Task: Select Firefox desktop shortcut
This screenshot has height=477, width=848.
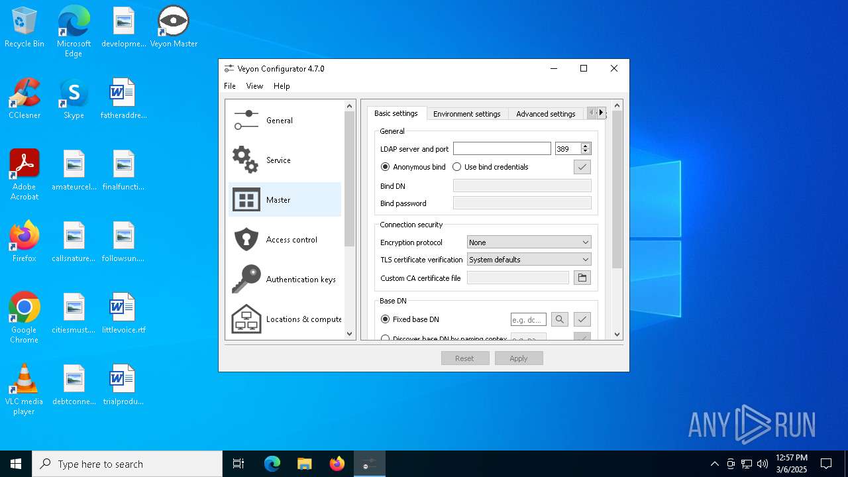Action: tap(25, 242)
